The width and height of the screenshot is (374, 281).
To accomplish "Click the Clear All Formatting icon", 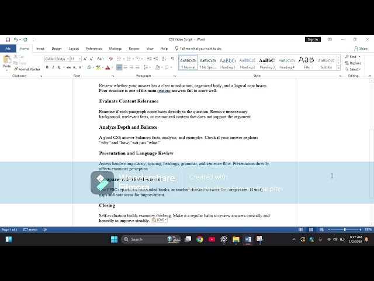I will [111, 59].
